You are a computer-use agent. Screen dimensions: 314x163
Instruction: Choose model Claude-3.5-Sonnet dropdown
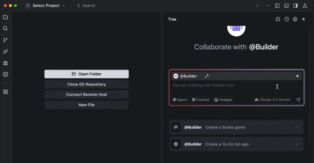[272, 100]
